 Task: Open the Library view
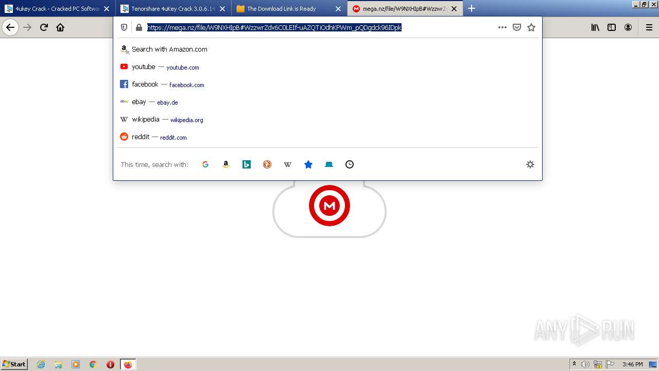coord(595,27)
